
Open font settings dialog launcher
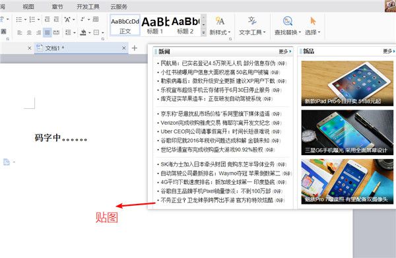pos(8,39)
